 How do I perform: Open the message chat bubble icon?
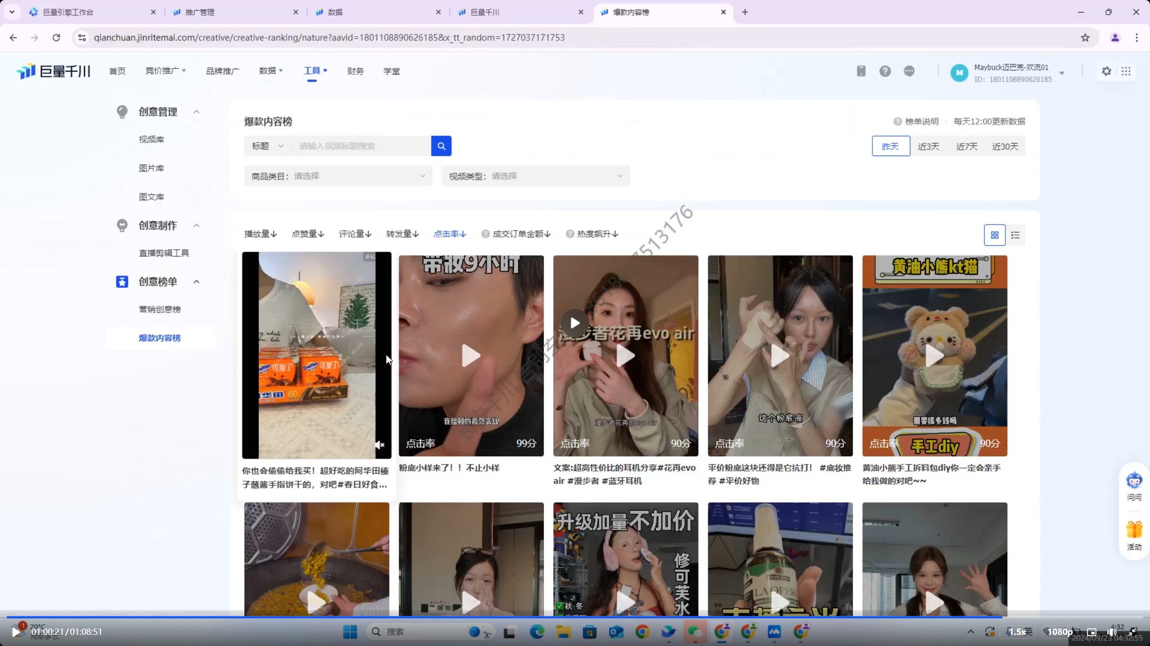(x=909, y=71)
